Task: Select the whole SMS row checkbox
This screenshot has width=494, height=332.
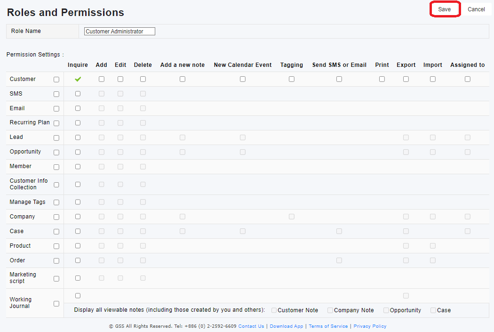Action: pyautogui.click(x=56, y=94)
